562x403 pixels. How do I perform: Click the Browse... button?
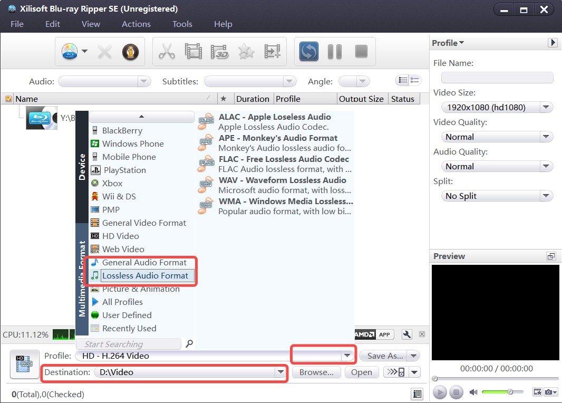point(316,372)
